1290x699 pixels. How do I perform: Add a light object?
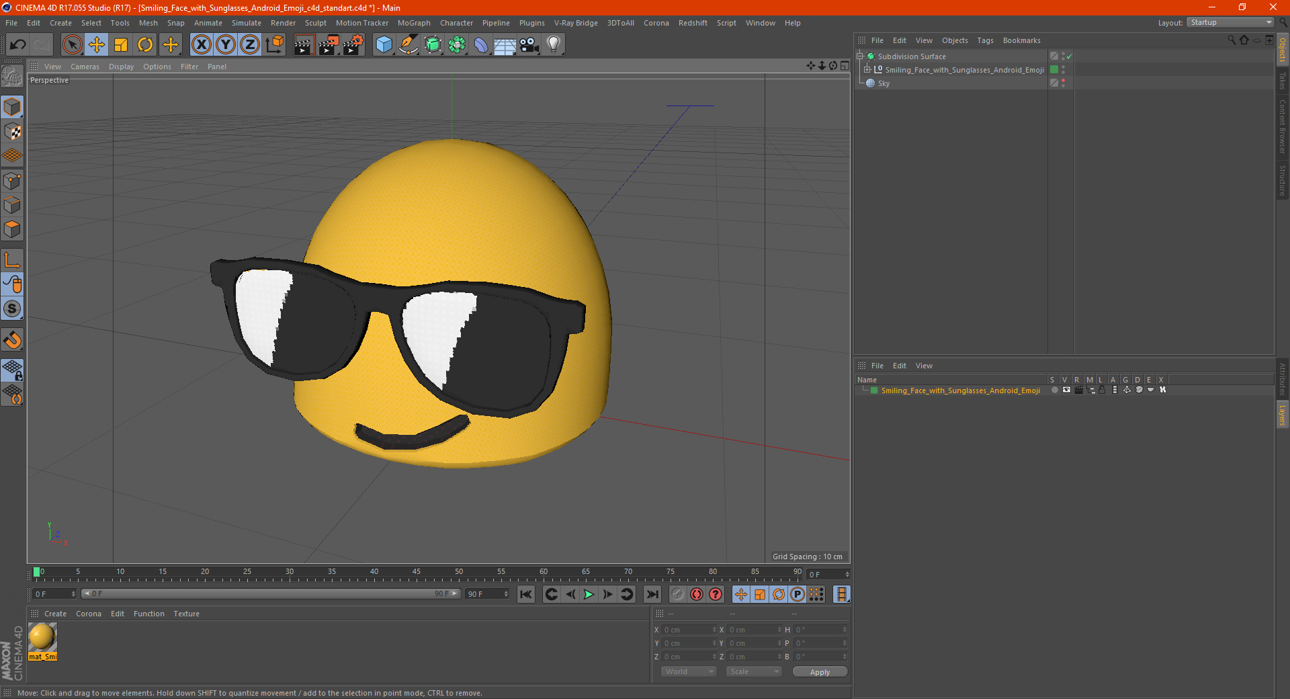click(554, 45)
